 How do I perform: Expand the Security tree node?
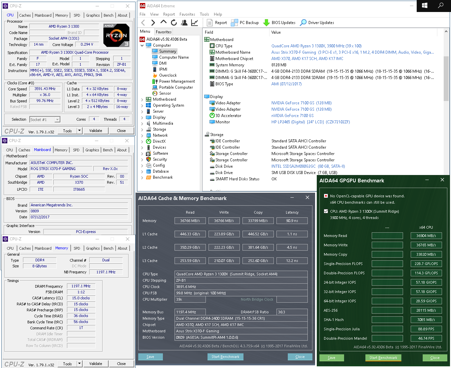click(x=142, y=159)
